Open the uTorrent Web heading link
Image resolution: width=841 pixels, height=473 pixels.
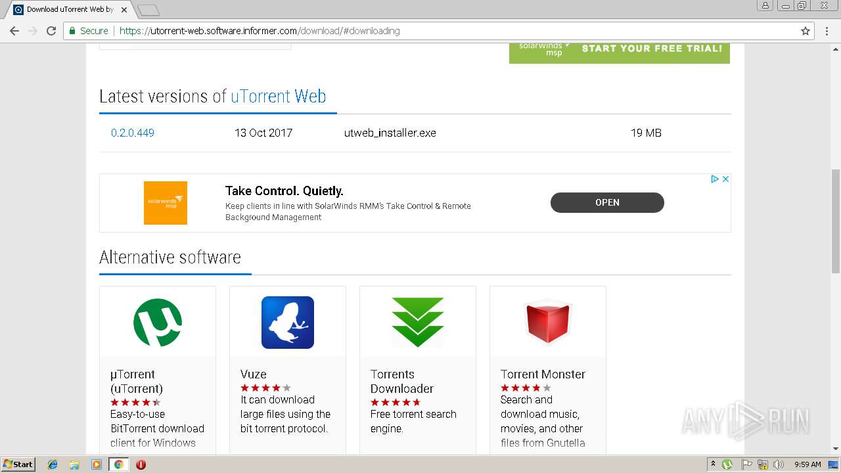(278, 96)
